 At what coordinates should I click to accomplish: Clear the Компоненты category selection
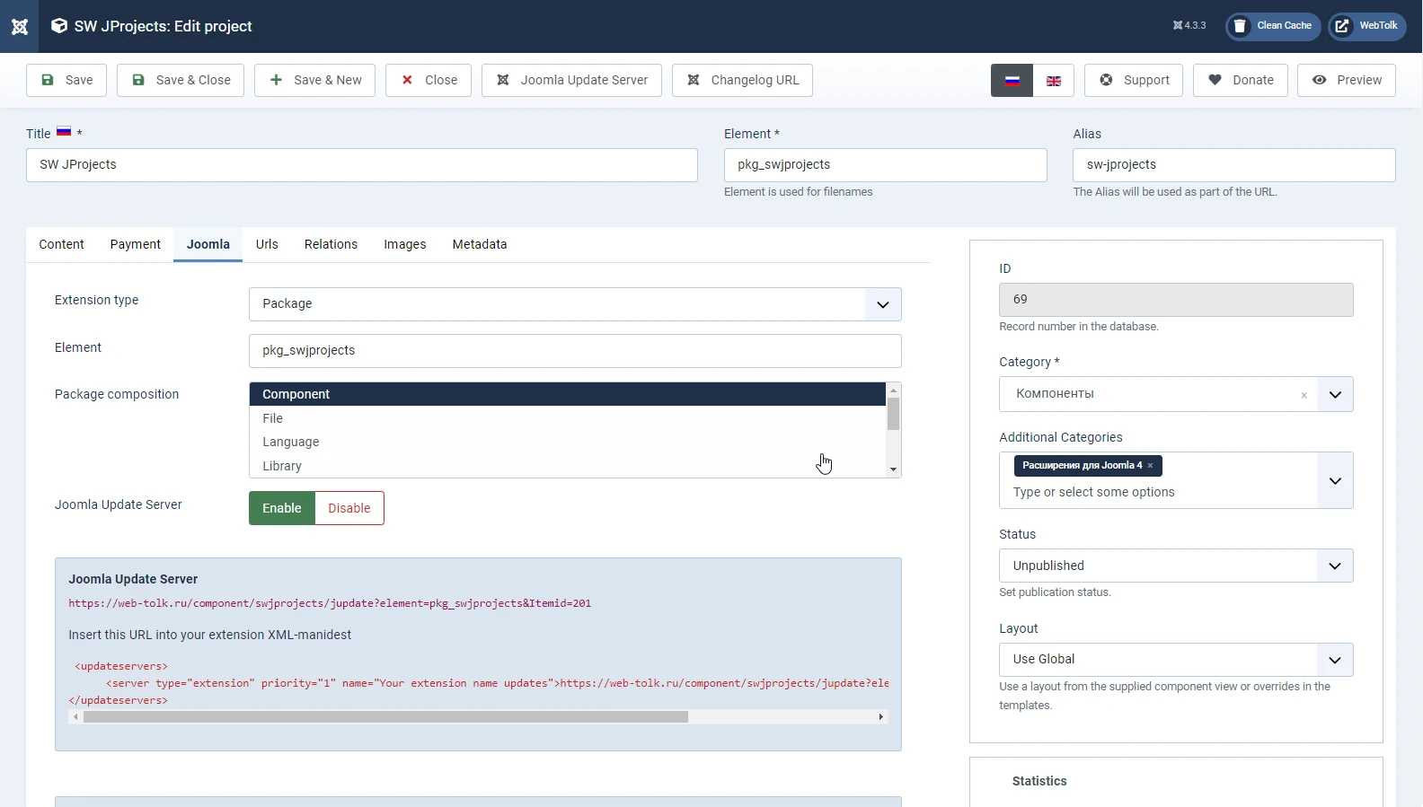pos(1304,395)
